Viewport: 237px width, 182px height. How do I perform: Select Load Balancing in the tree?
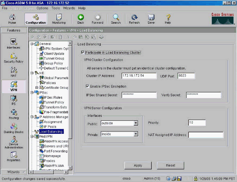click(x=51, y=131)
